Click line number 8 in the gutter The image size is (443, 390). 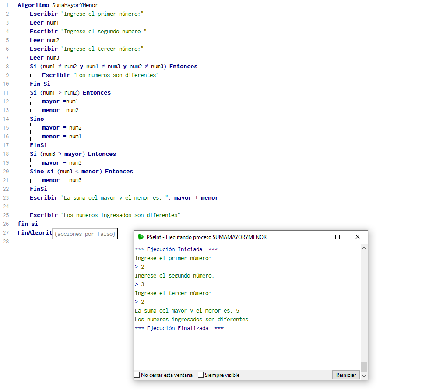click(x=7, y=67)
